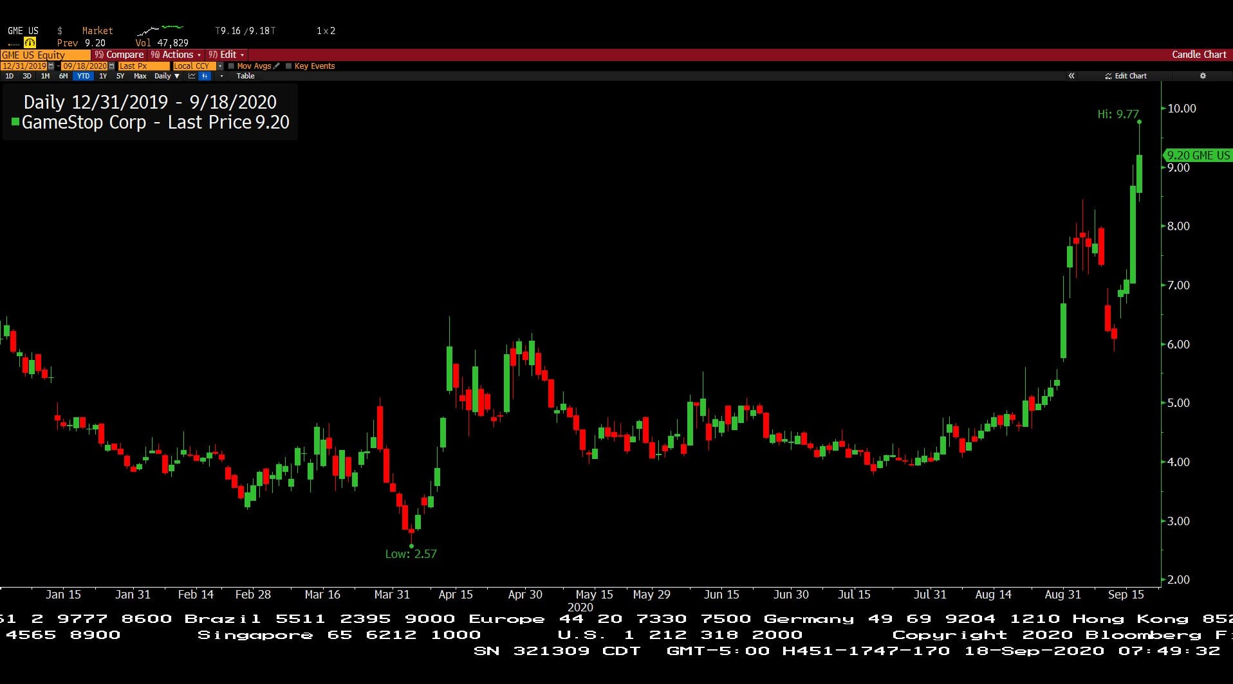Click the intraday sparkline mini chart
1233x684 pixels.
point(160,30)
